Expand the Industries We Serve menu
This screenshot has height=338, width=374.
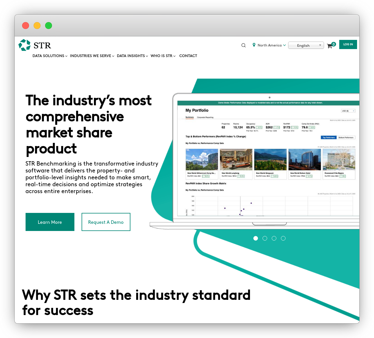(x=92, y=56)
